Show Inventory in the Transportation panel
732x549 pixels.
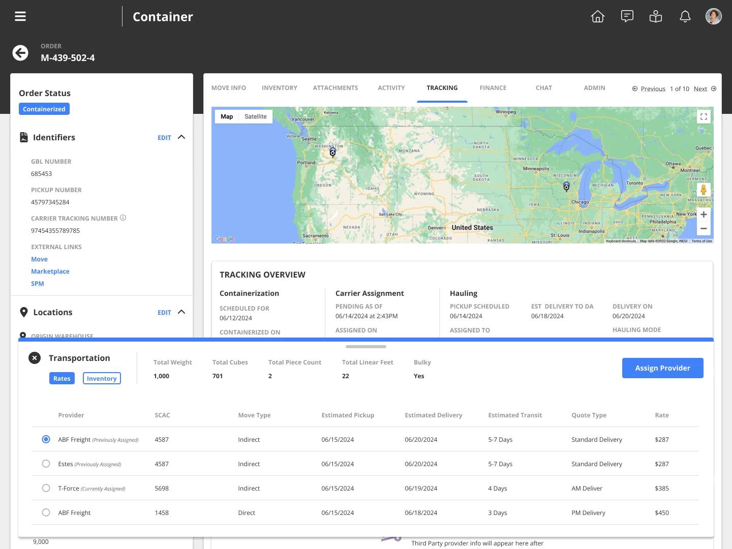click(102, 378)
